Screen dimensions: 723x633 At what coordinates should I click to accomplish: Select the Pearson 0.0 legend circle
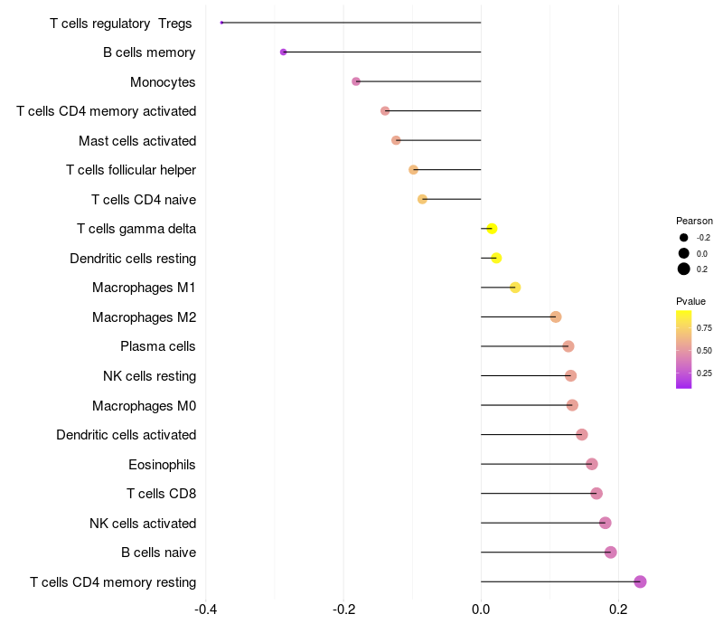(684, 253)
